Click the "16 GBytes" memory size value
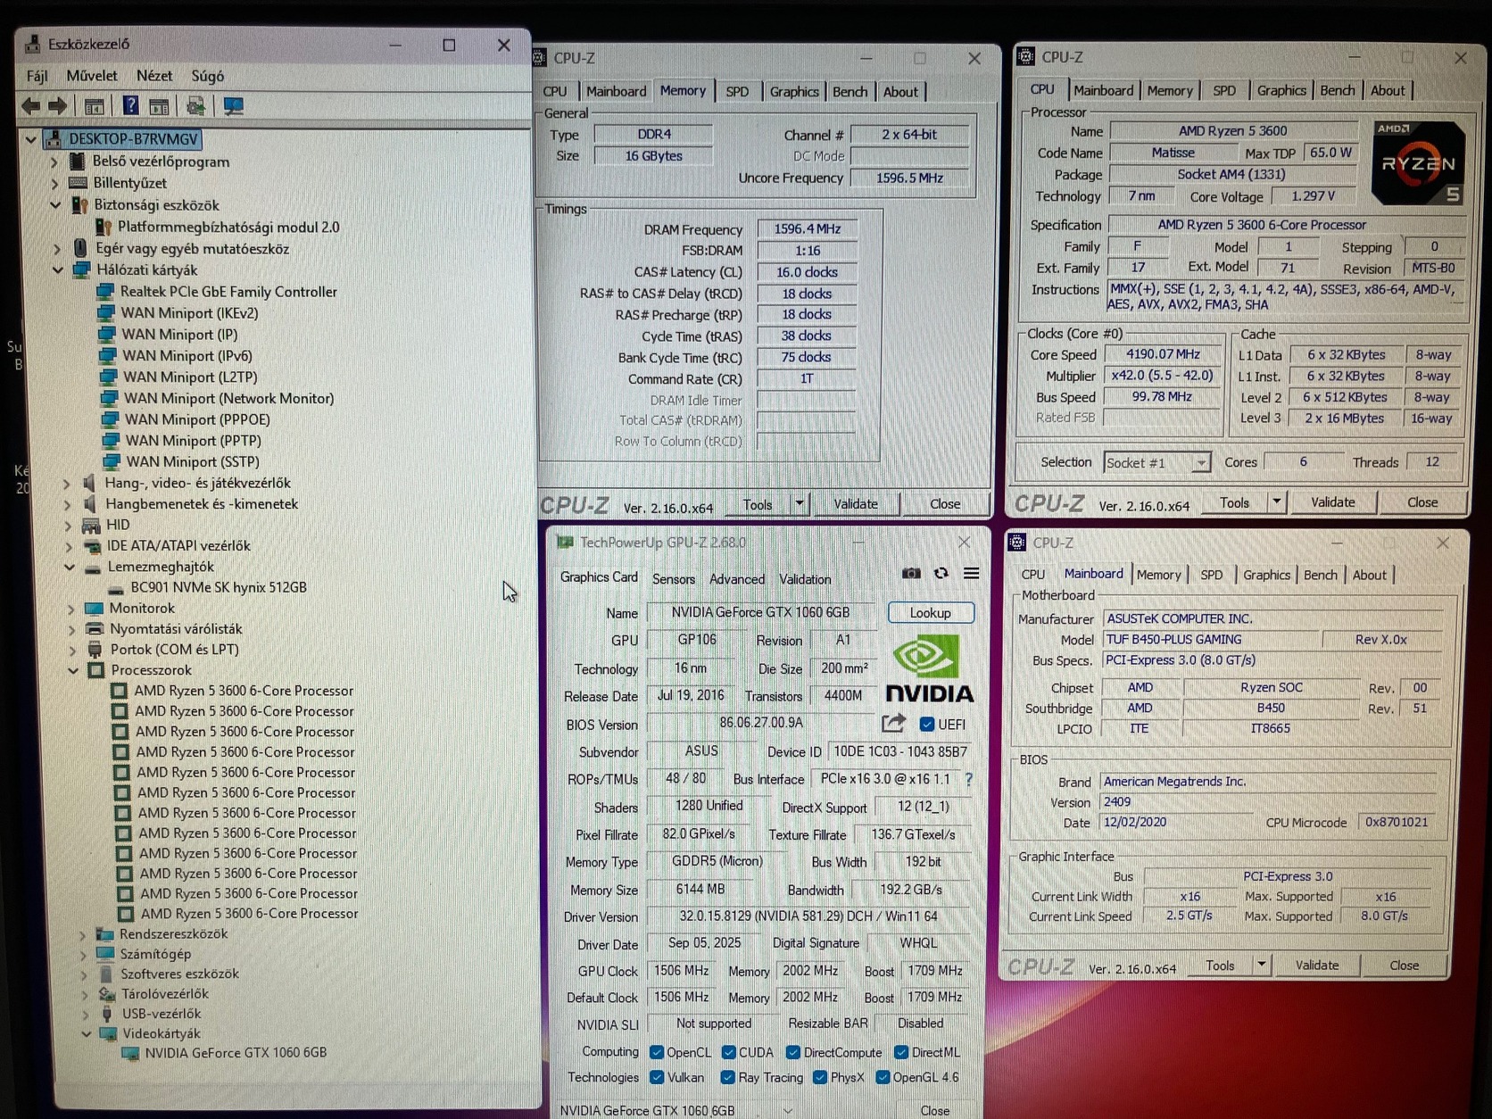 654,156
